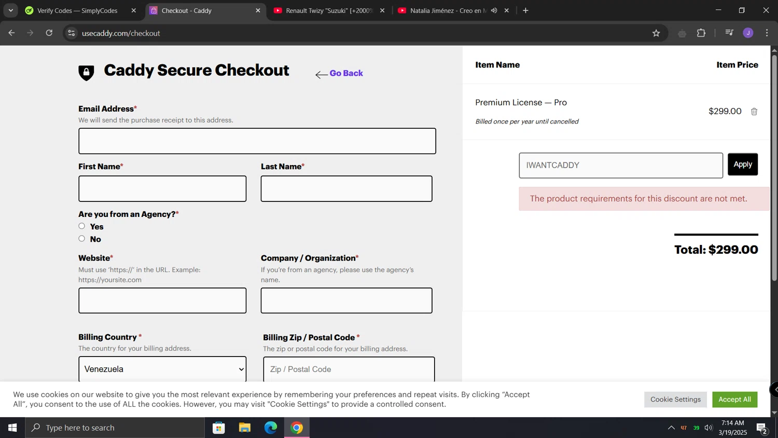Reload the checkout page
The image size is (778, 438).
[49, 33]
